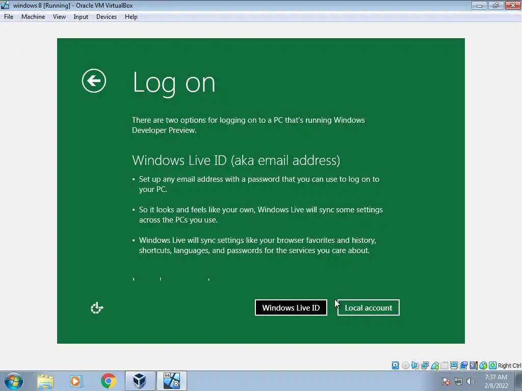Minimize the VirtualBox window
The height and width of the screenshot is (391, 522).
tap(479, 5)
